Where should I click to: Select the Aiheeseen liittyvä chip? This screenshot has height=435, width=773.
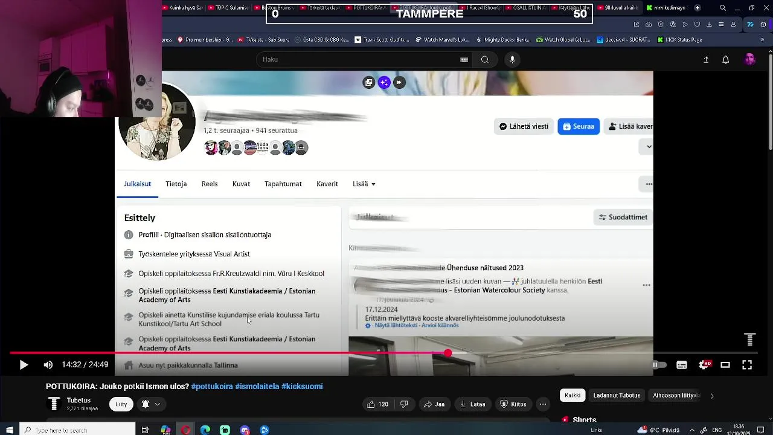coord(675,396)
